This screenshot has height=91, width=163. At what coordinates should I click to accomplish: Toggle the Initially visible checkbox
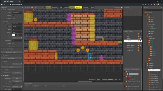13,84
